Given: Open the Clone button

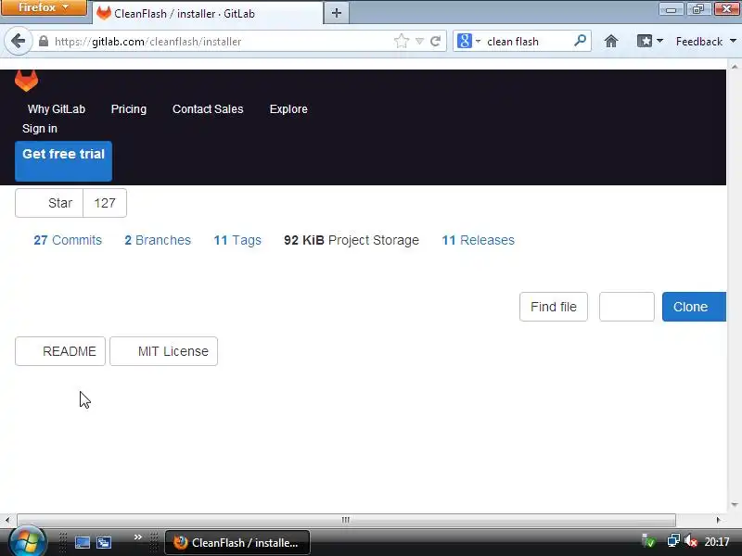Looking at the screenshot, I should (694, 307).
